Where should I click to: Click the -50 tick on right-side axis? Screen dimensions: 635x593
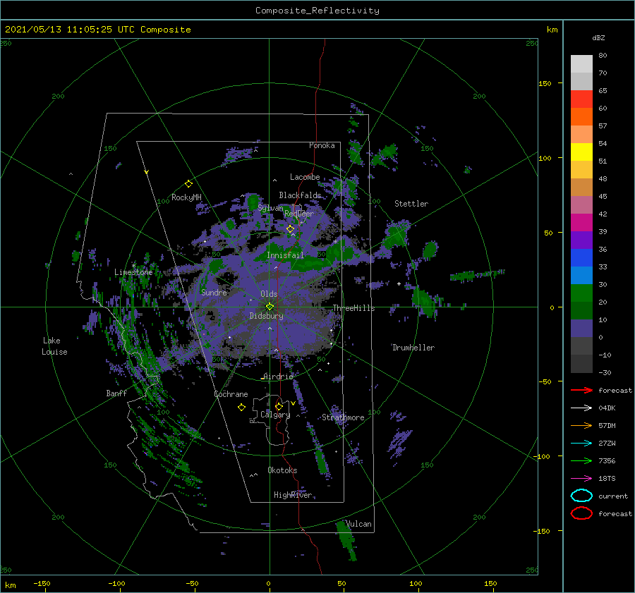545,381
